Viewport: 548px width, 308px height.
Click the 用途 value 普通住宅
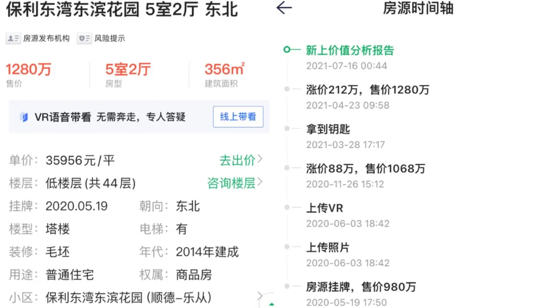[70, 275]
